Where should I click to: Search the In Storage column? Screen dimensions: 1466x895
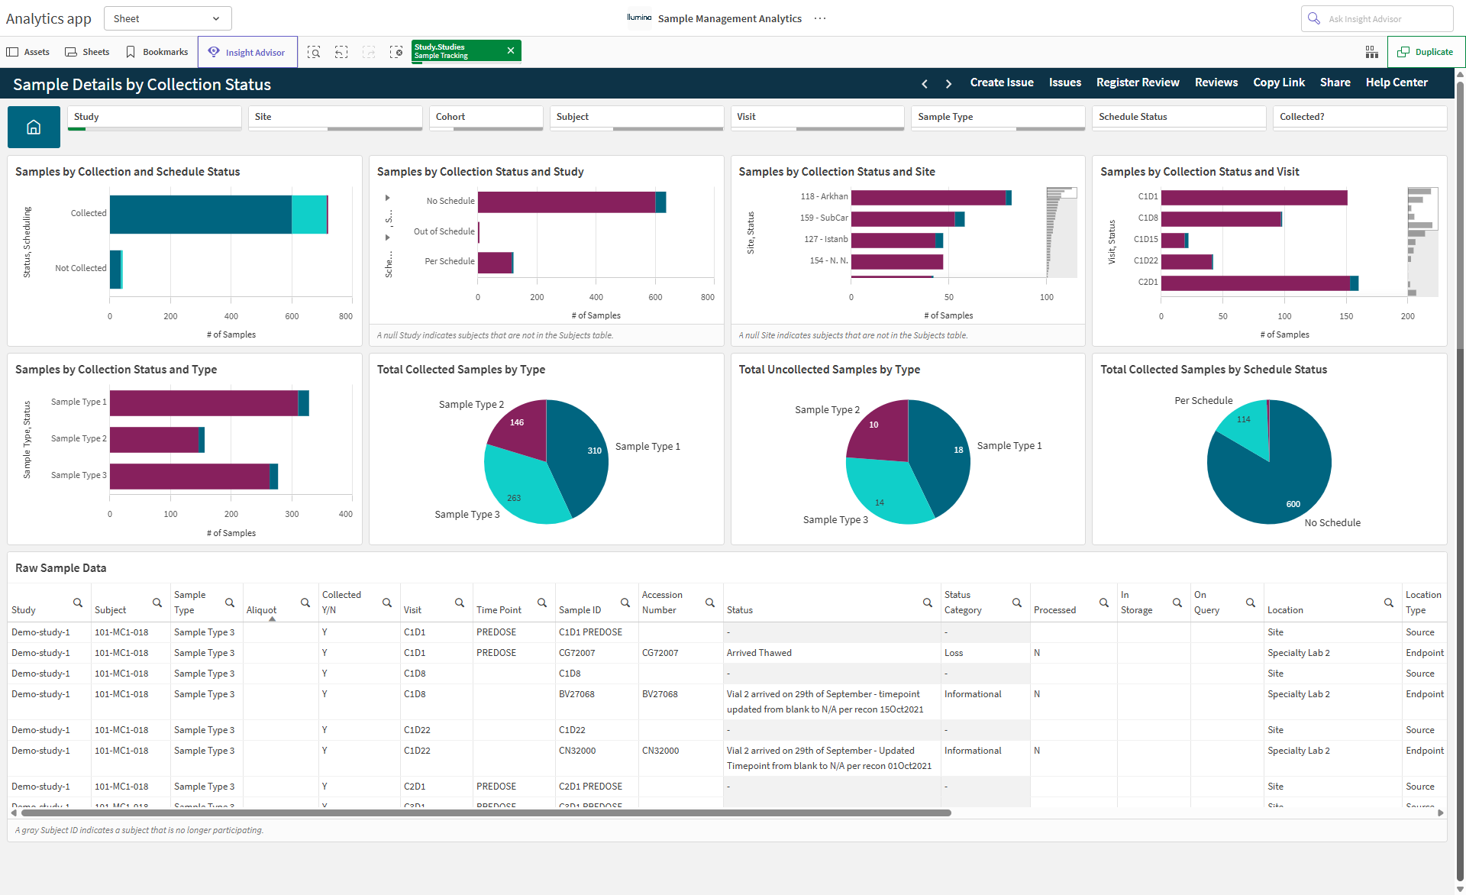[x=1177, y=603]
